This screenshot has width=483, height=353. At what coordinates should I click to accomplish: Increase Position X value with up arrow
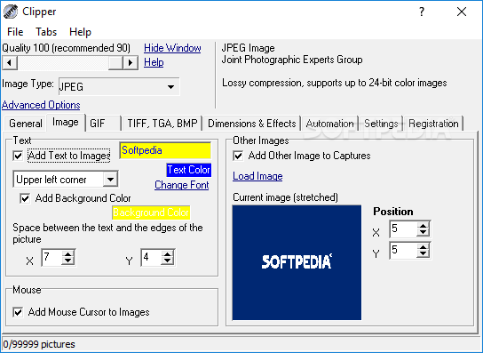(423, 226)
